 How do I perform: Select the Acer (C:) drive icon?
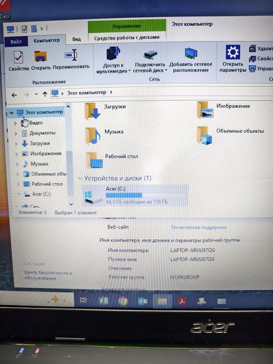point(93,197)
